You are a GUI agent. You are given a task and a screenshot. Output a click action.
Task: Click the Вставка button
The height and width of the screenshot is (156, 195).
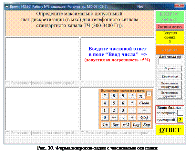pos(169,68)
